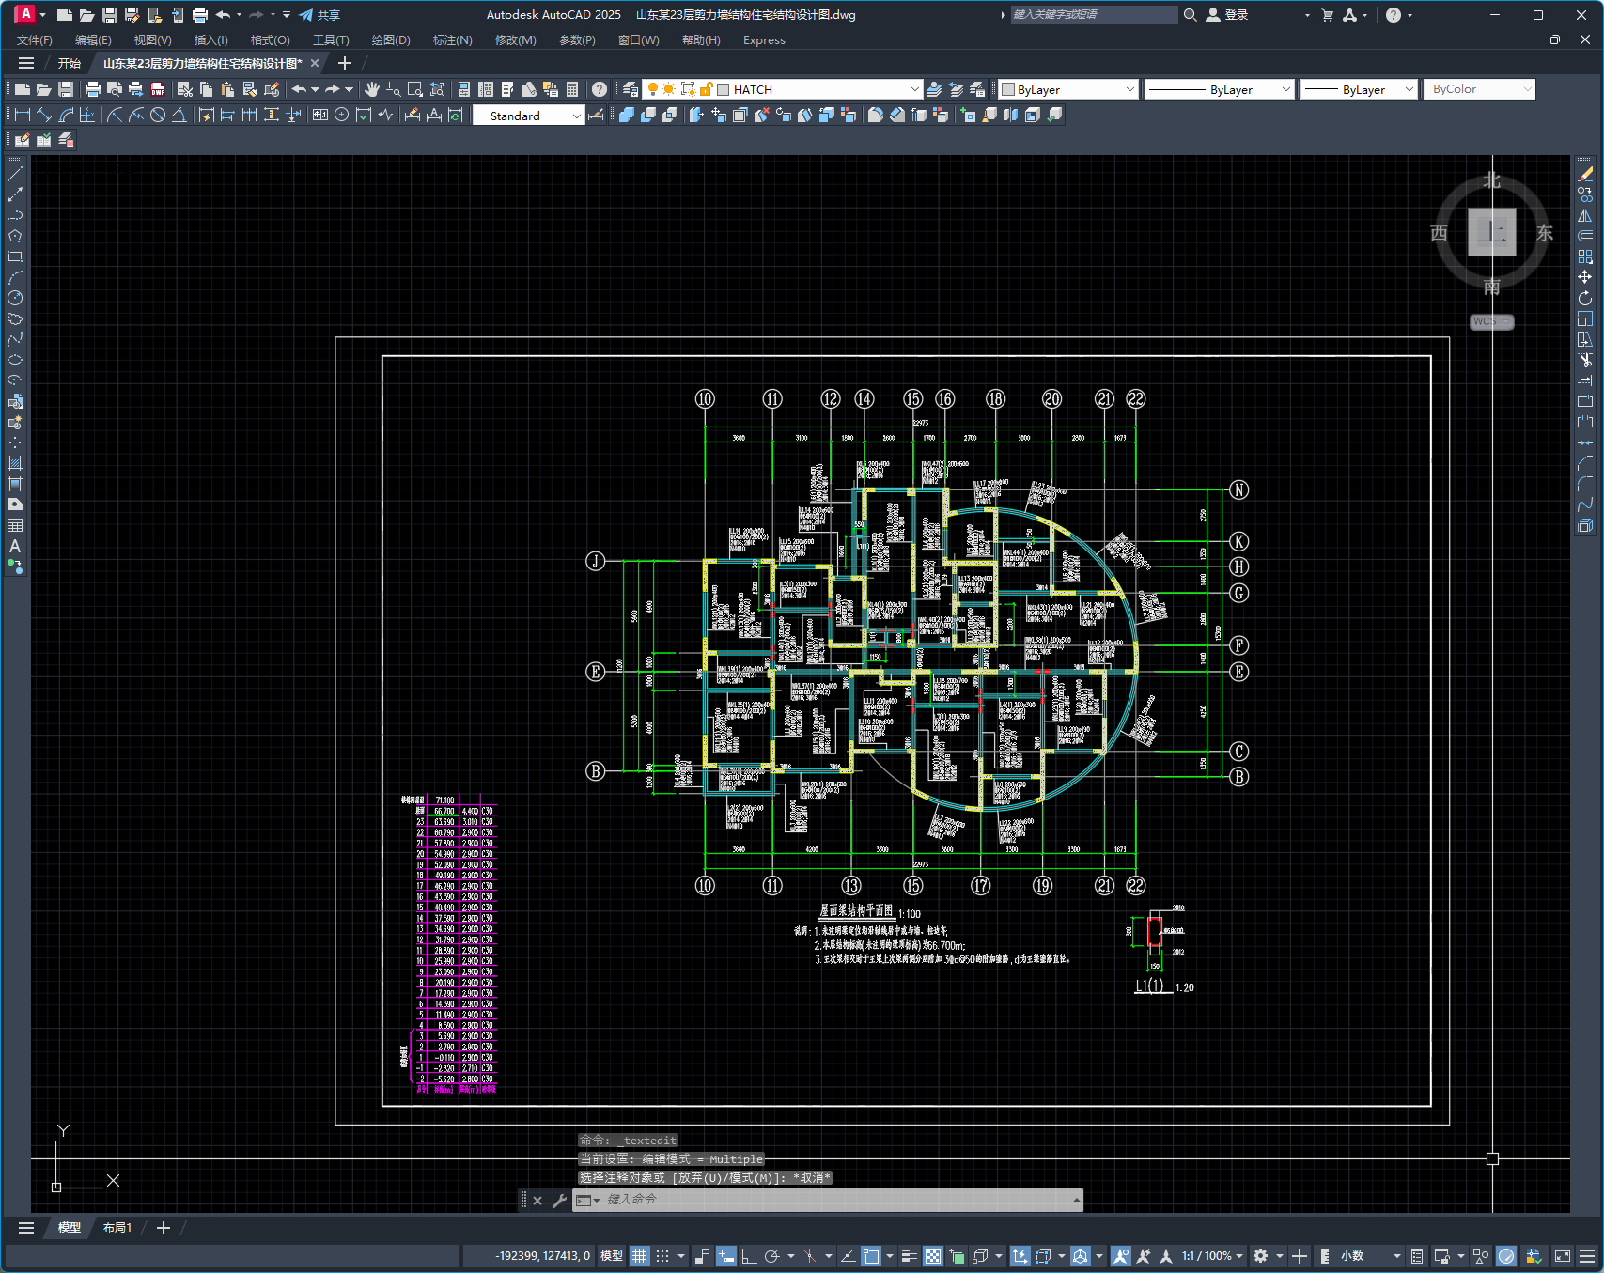Expand the HATCH layer dropdown
This screenshot has width=1604, height=1273.
click(x=914, y=89)
